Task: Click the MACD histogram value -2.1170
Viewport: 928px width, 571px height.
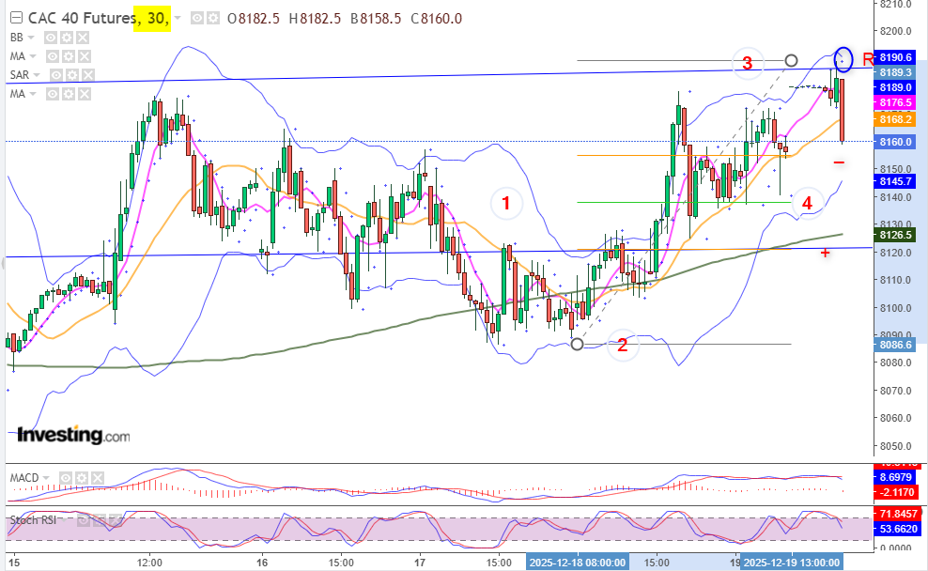Action: click(x=895, y=492)
